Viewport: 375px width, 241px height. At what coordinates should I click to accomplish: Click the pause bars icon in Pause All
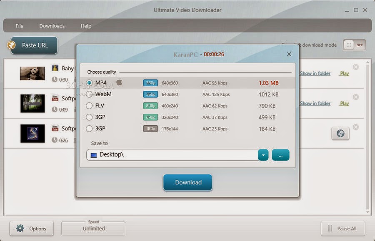coord(330,229)
